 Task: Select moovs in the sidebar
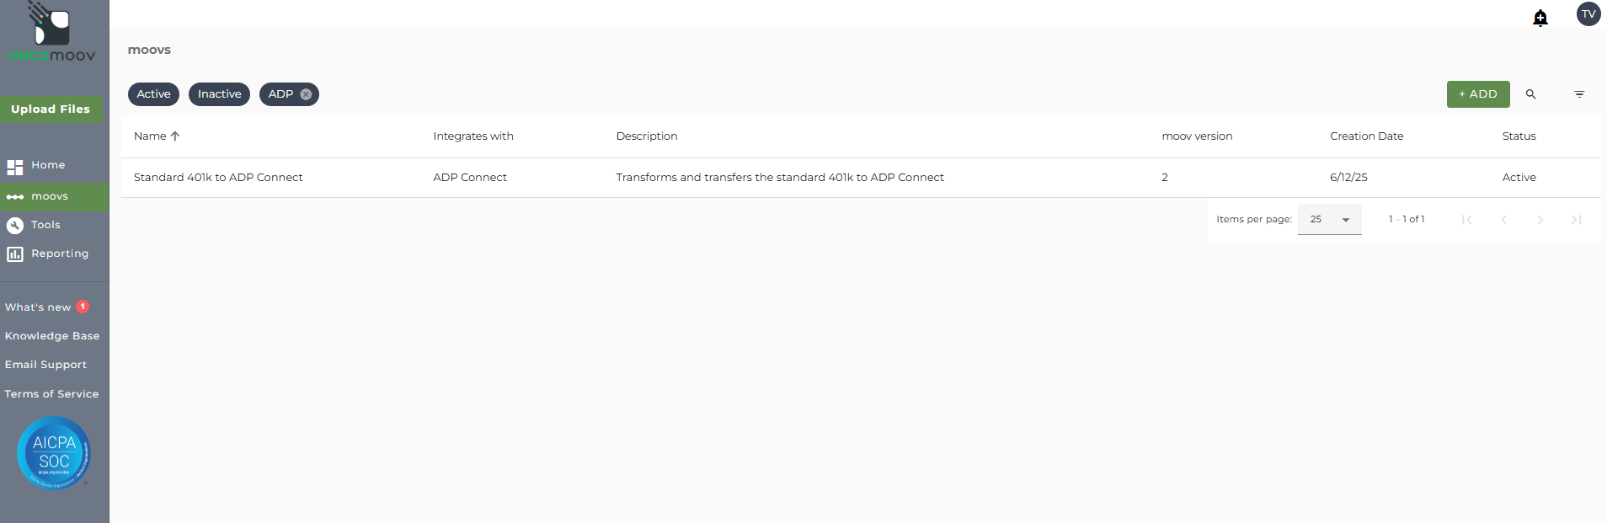54,197
